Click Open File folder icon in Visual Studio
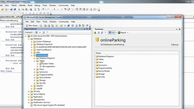194x109 pixels. [2, 9]
